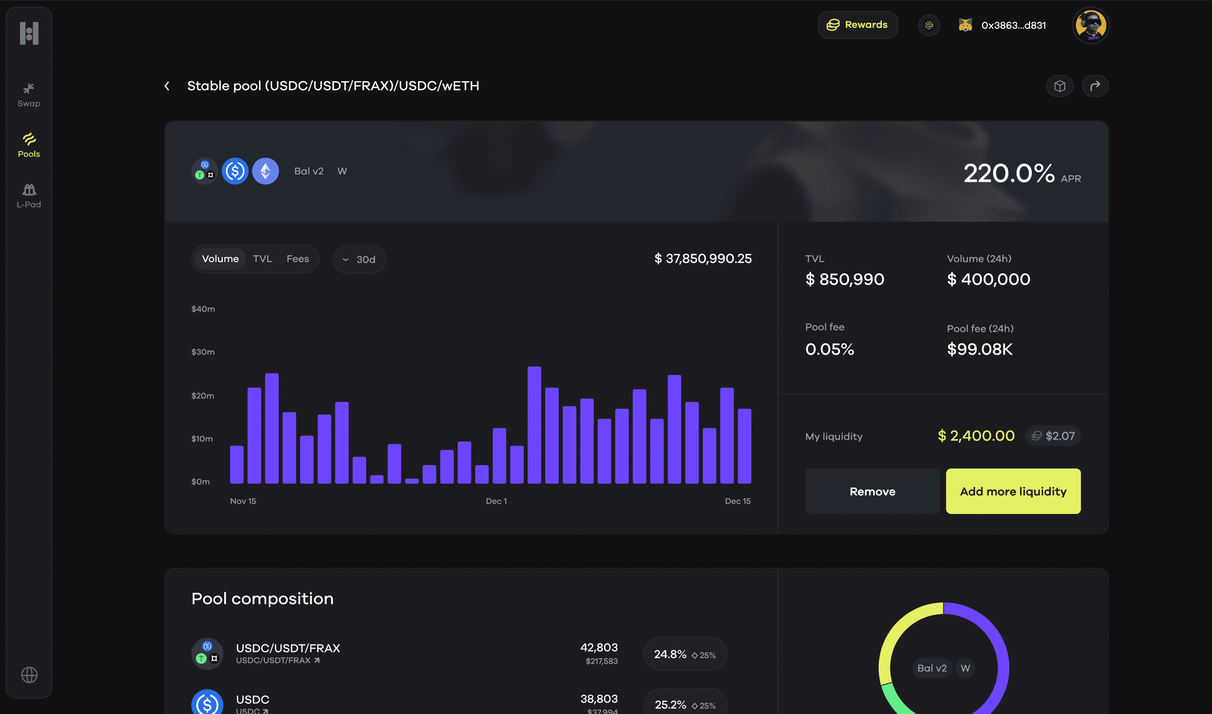Click the USDC token icon in header
The height and width of the screenshot is (714, 1212).
[x=235, y=171]
